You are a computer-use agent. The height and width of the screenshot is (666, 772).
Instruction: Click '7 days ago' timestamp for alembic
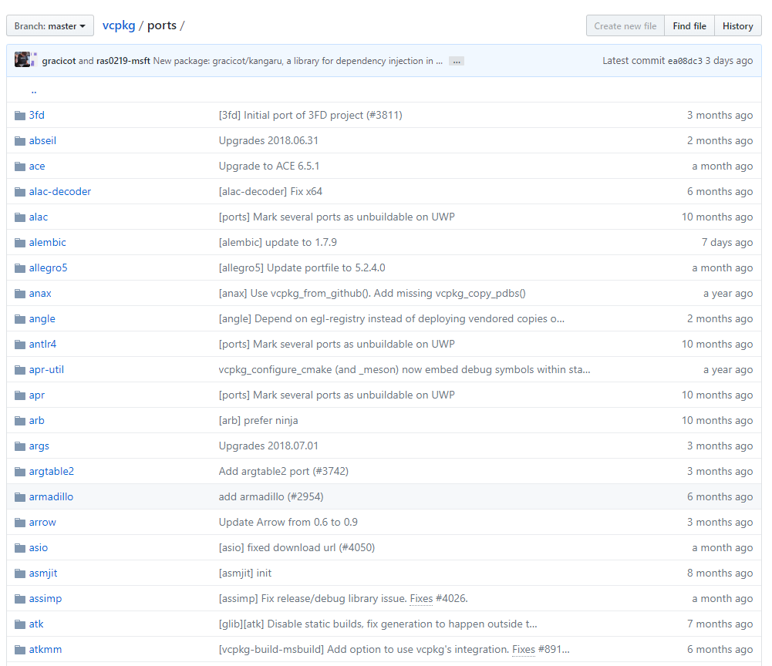[x=727, y=243]
